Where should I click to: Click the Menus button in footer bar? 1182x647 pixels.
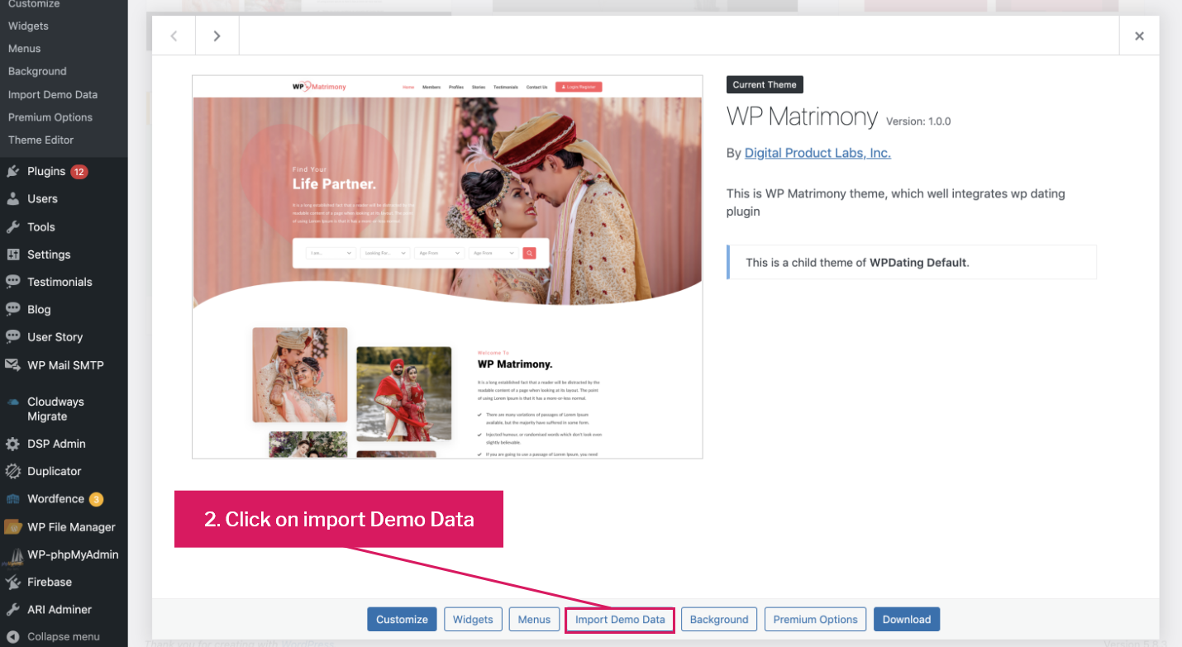click(534, 620)
